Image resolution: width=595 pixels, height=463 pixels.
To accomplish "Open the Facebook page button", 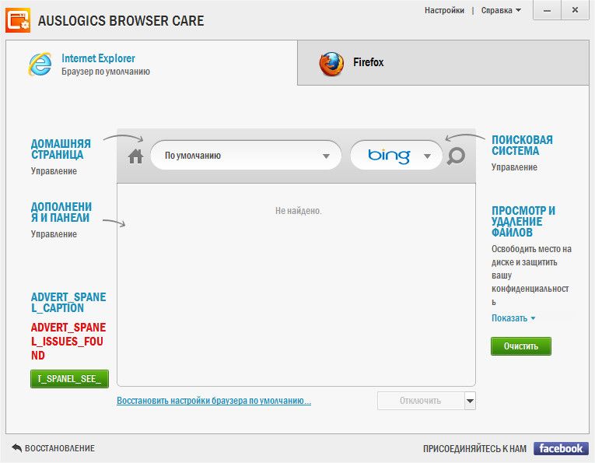I will click(x=561, y=448).
